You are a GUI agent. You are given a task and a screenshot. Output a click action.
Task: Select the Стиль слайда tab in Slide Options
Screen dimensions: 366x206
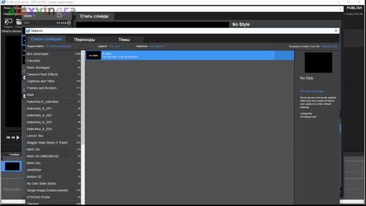[x=94, y=17]
